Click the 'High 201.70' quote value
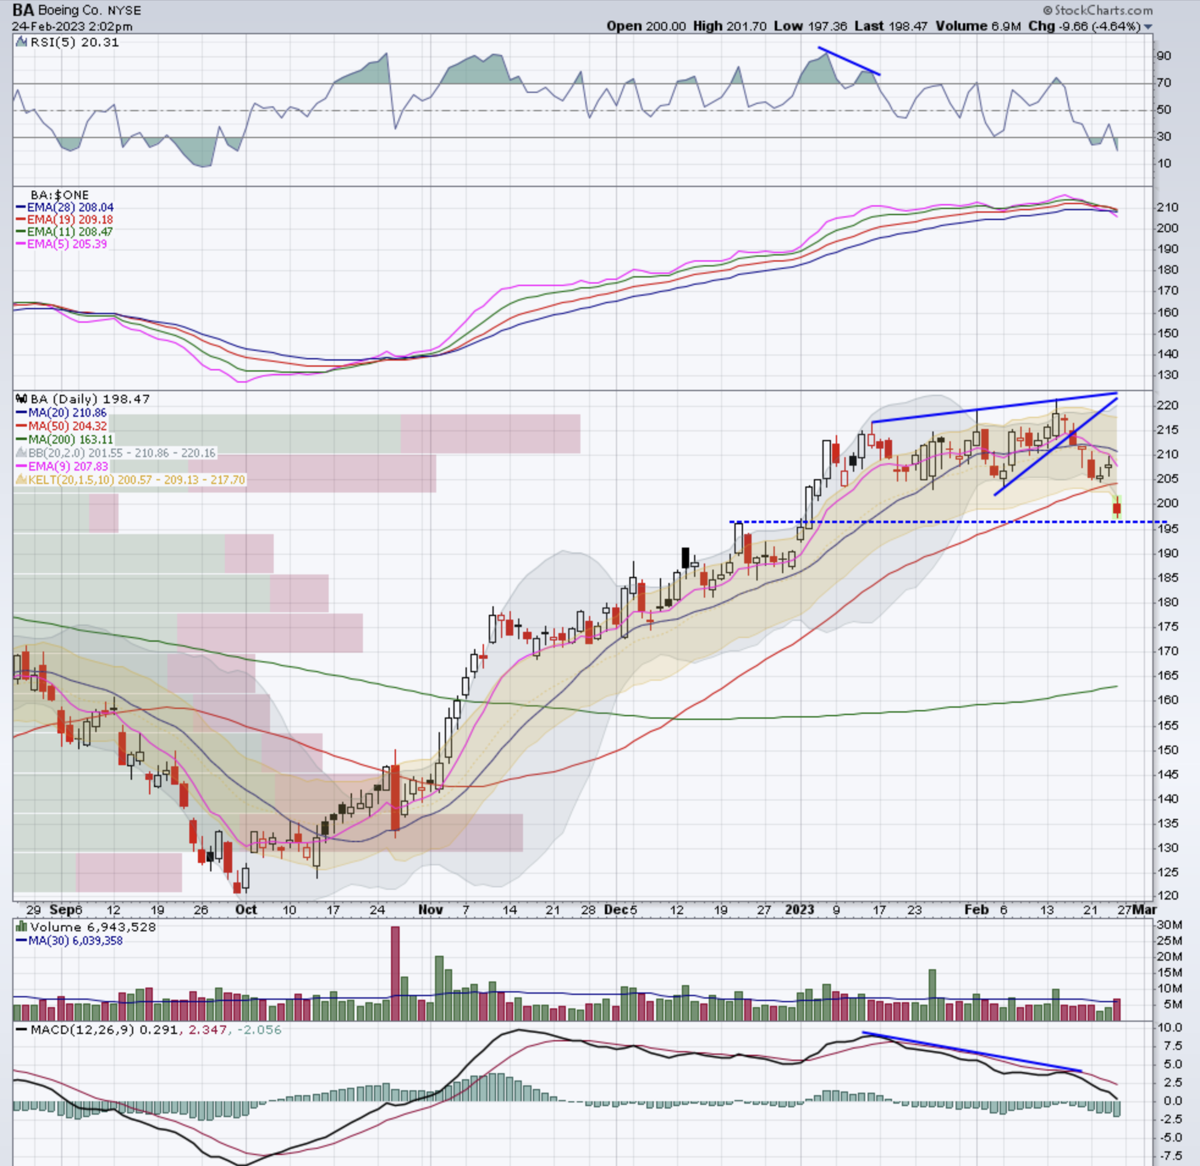The width and height of the screenshot is (1200, 1166). pyautogui.click(x=730, y=26)
